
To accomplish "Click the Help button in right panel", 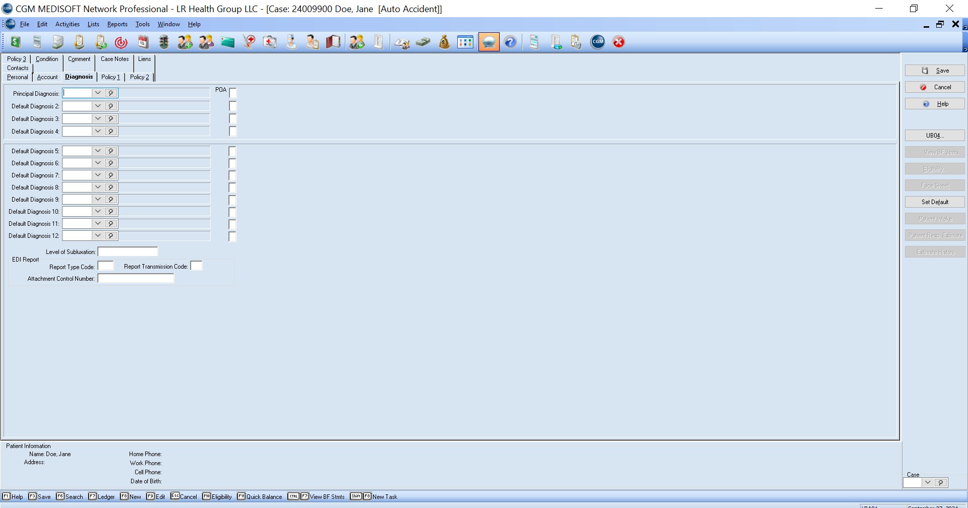I will pyautogui.click(x=935, y=104).
